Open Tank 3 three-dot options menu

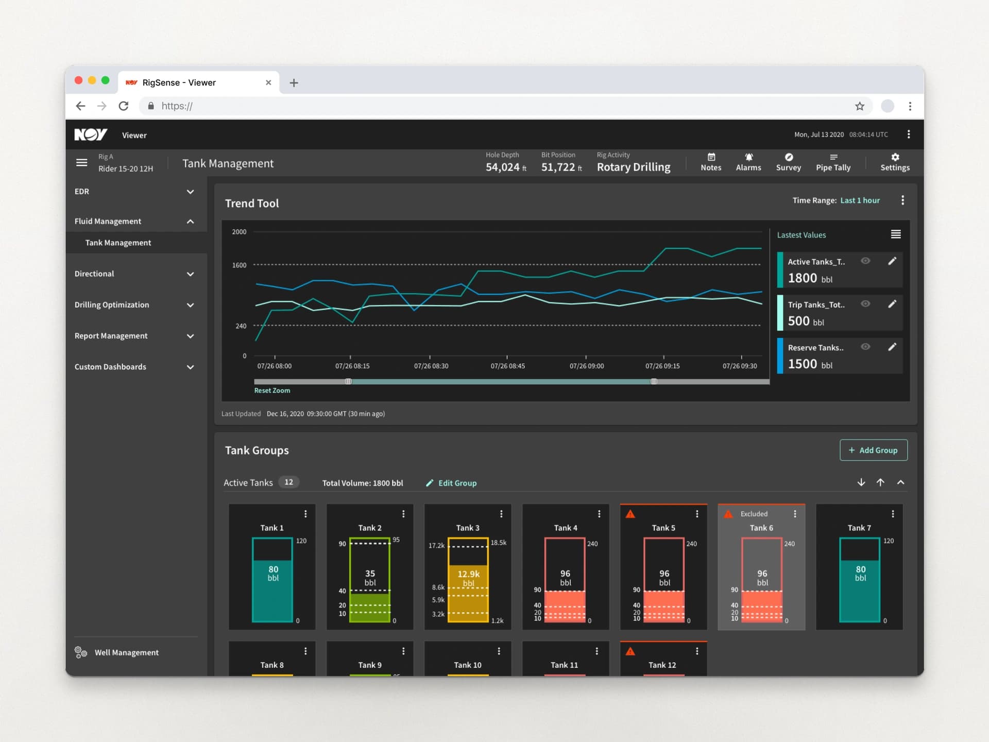501,514
